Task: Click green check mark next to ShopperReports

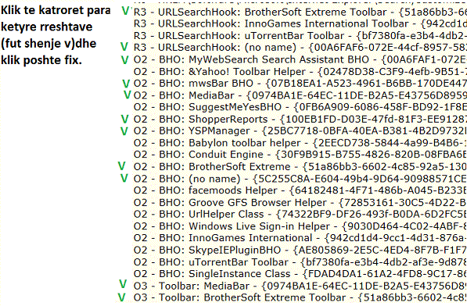Action: point(124,119)
